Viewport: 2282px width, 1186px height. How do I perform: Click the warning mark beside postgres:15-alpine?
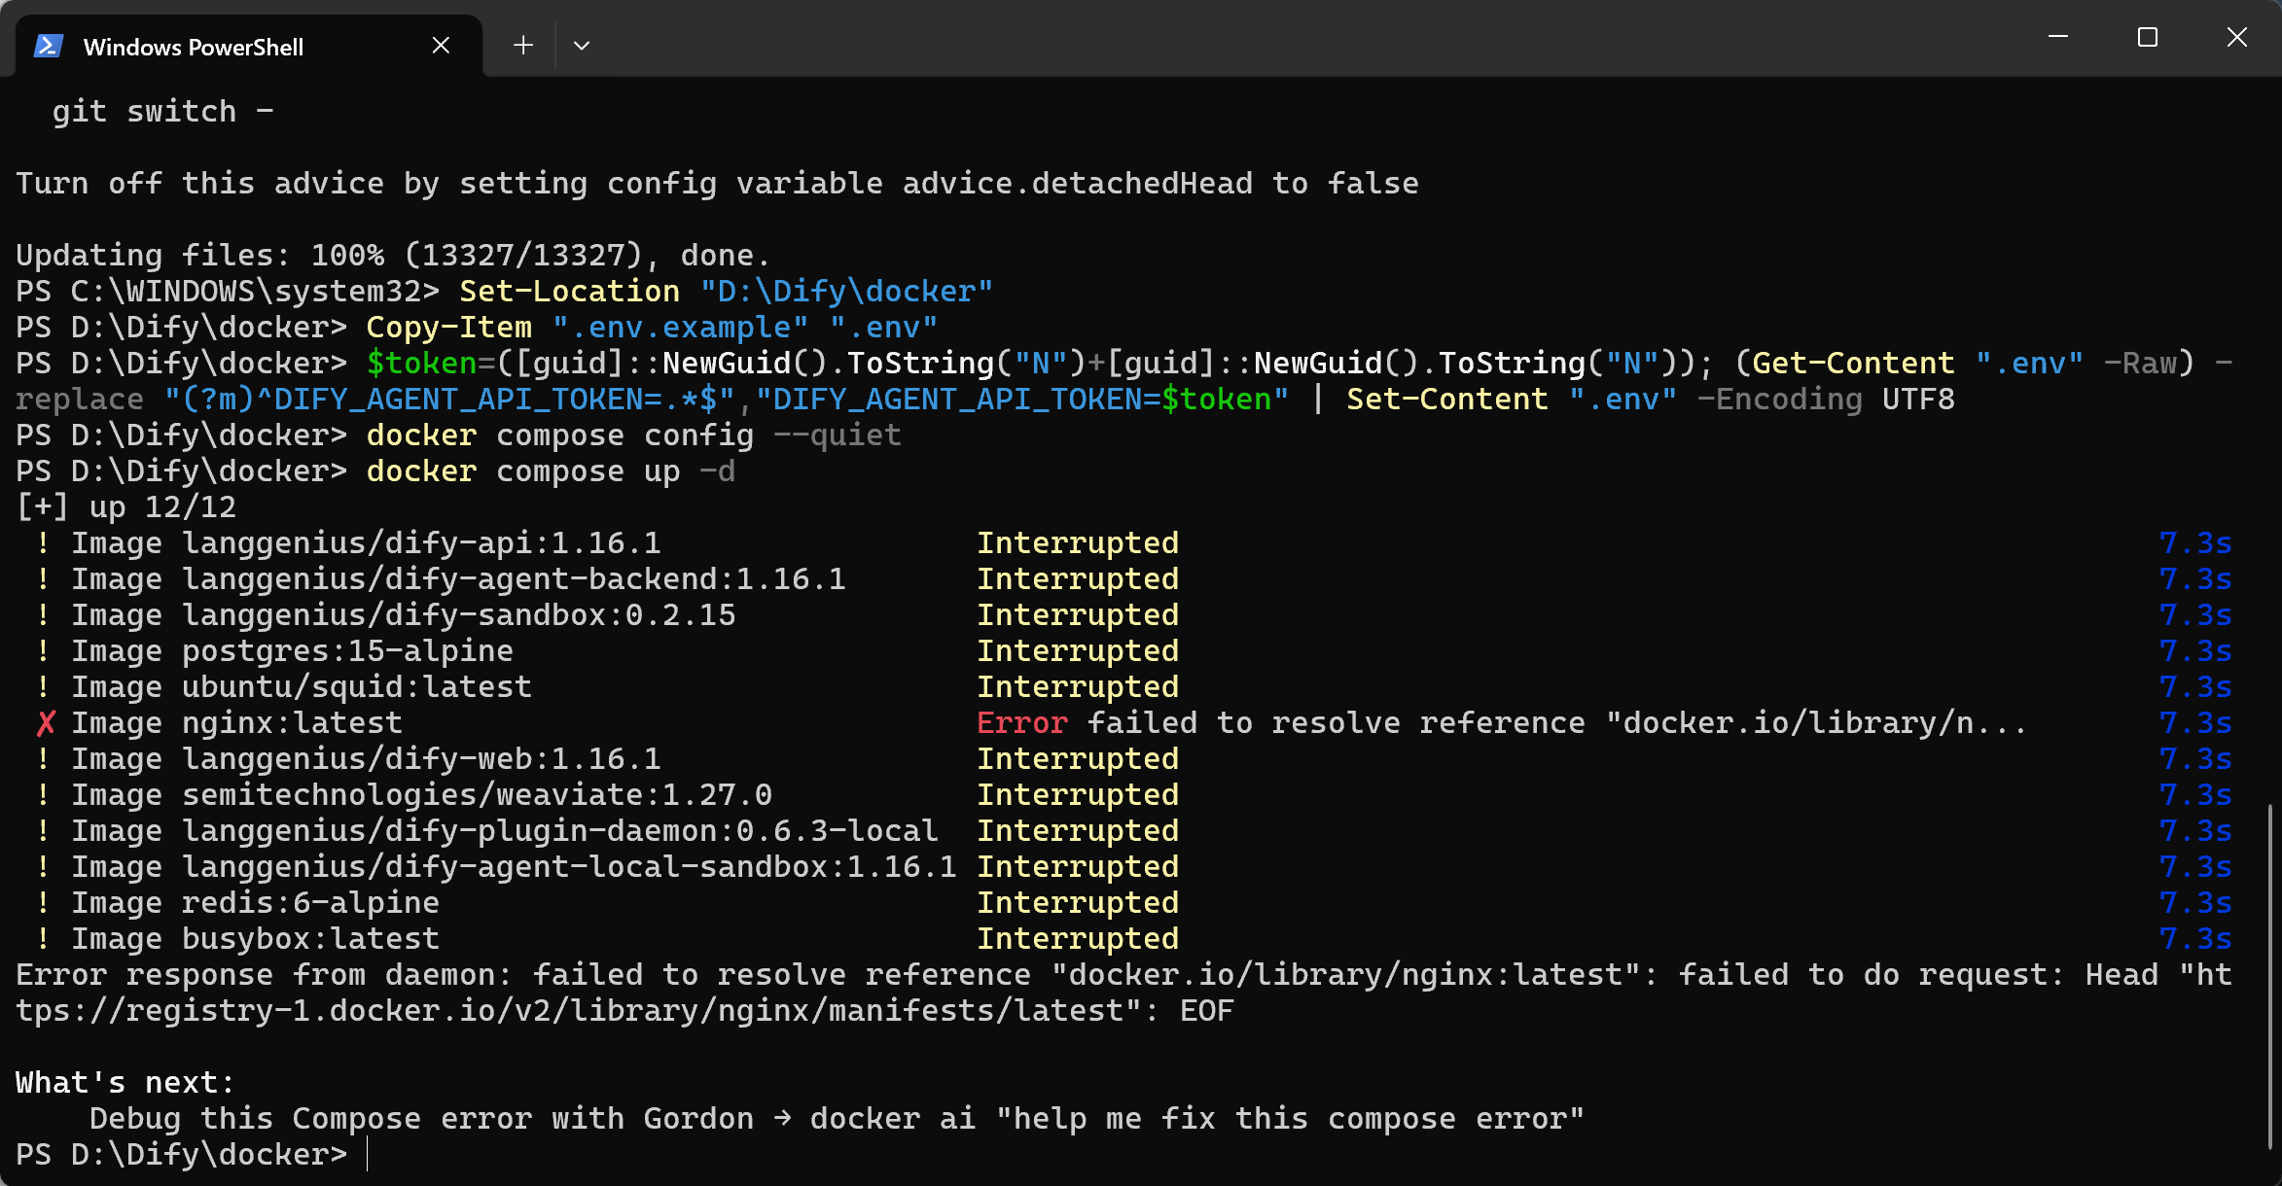tap(43, 651)
